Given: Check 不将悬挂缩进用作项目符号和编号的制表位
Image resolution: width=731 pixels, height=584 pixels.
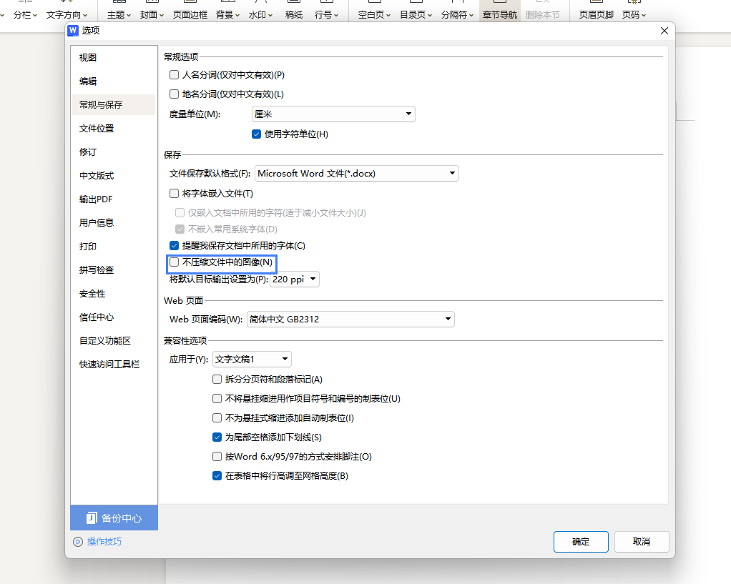Looking at the screenshot, I should pyautogui.click(x=217, y=398).
